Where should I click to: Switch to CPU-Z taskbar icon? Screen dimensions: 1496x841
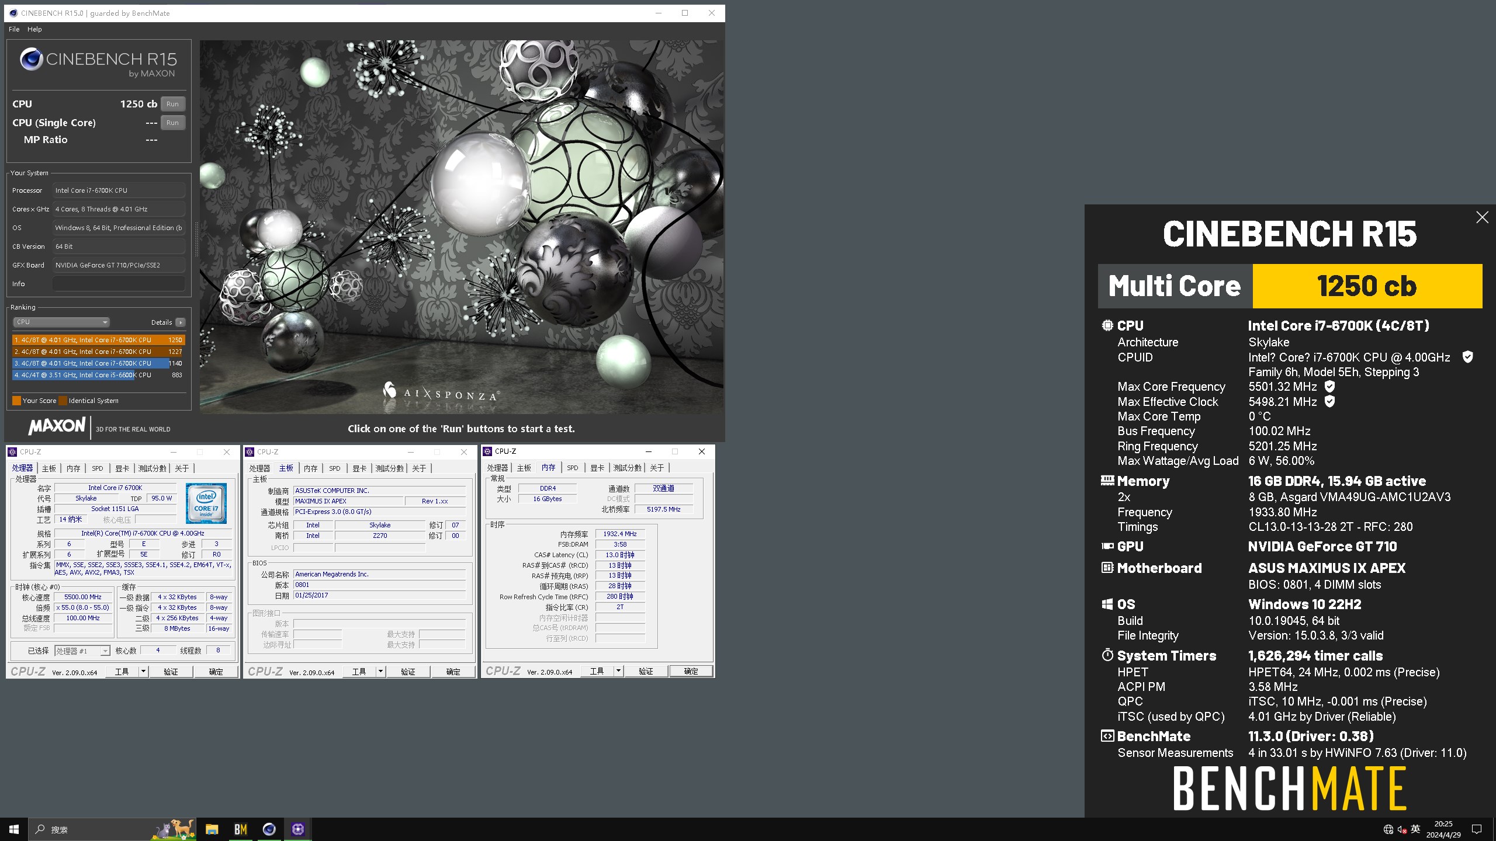click(298, 829)
